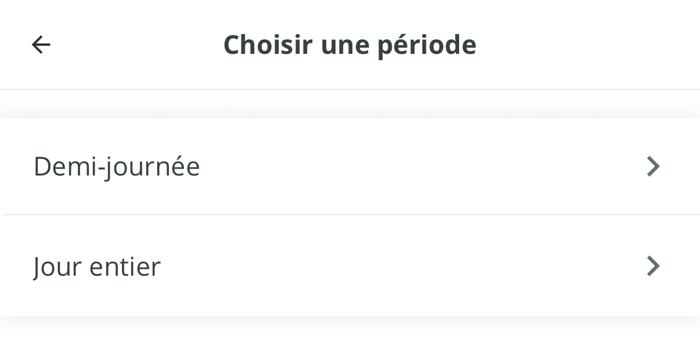This screenshot has width=700, height=362.
Task: Choose the half-day row labeled Demi-journée
Action: click(x=350, y=166)
